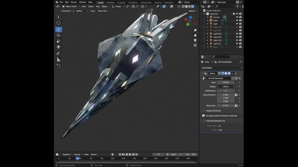Play the animation in reverse
Viewport: 298px width, 167px height.
tap(127, 154)
